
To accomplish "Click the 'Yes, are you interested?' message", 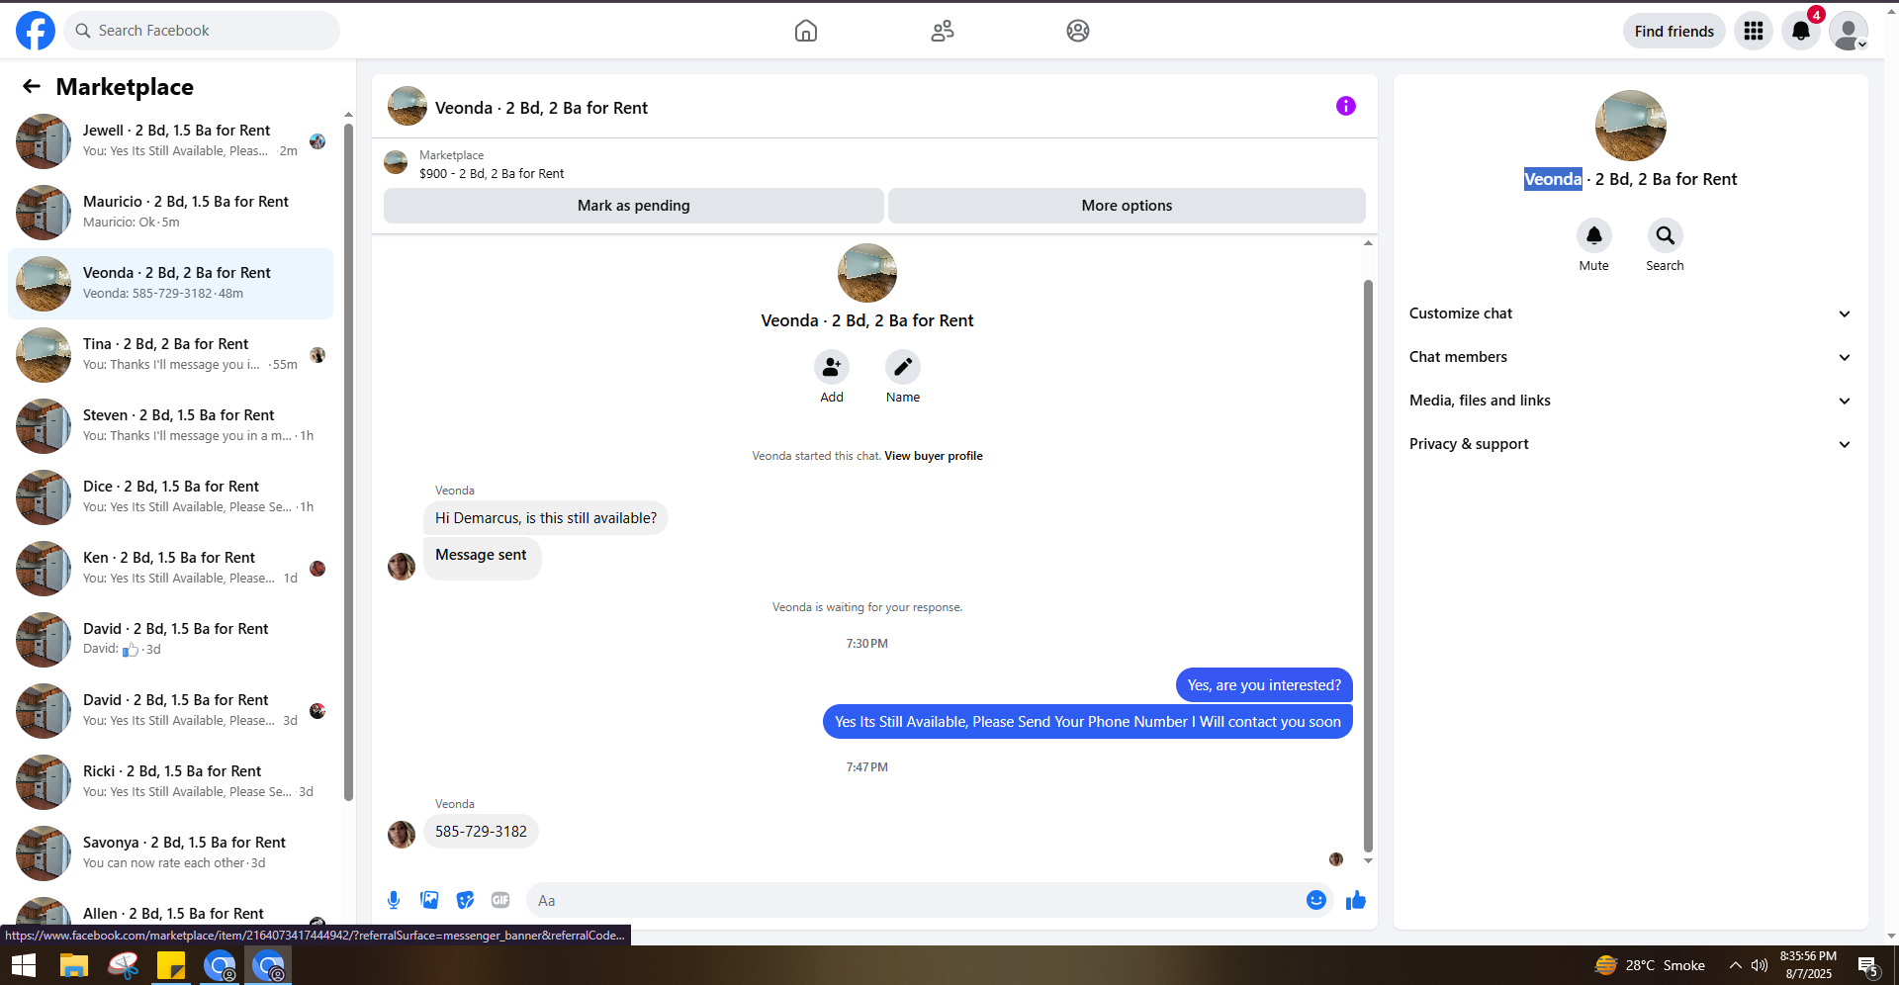I will point(1264,685).
